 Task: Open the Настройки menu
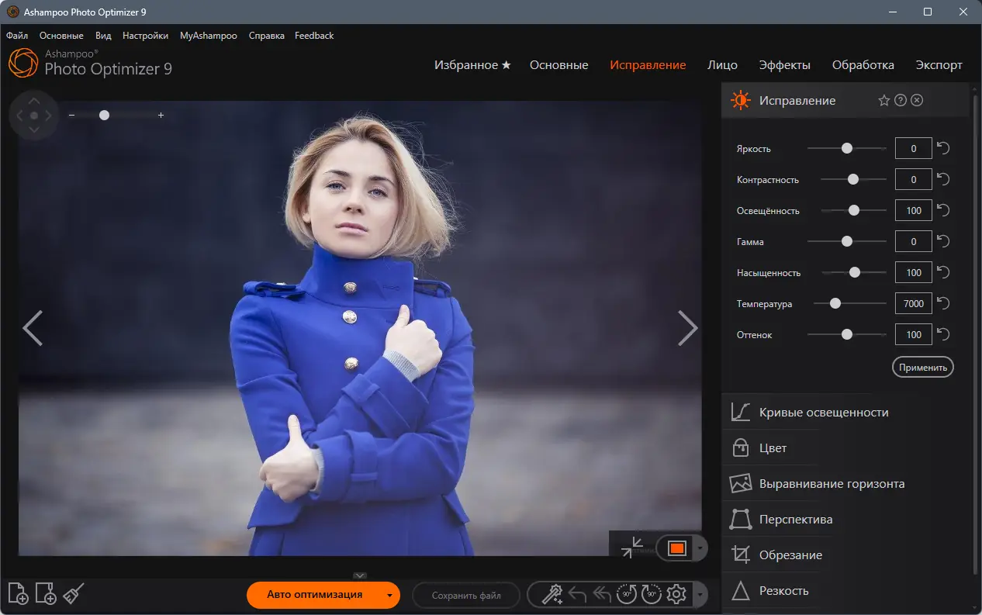pyautogui.click(x=145, y=35)
